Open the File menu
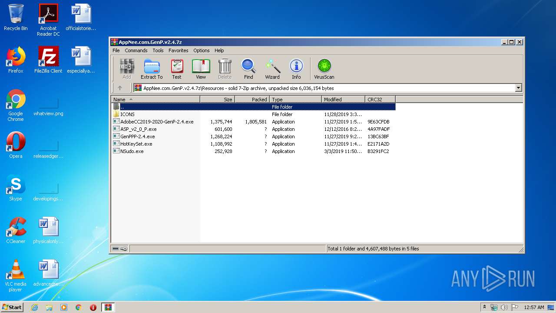 (116, 50)
